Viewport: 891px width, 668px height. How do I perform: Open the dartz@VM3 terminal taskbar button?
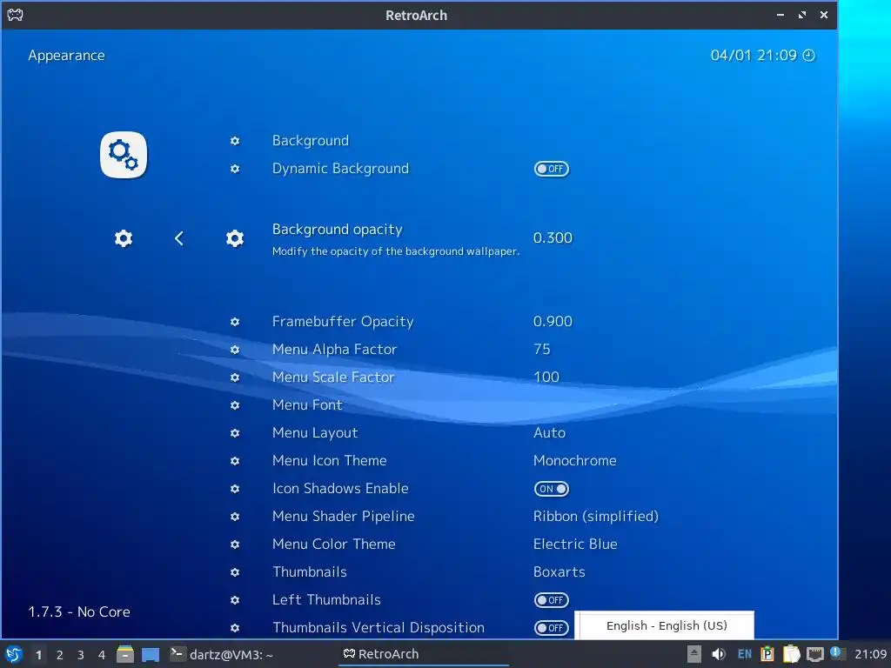coord(222,654)
